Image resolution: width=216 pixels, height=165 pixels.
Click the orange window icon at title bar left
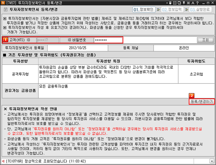pos(2,2)
